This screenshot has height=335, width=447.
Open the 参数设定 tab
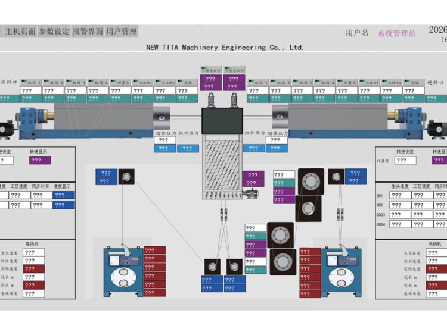[54, 32]
